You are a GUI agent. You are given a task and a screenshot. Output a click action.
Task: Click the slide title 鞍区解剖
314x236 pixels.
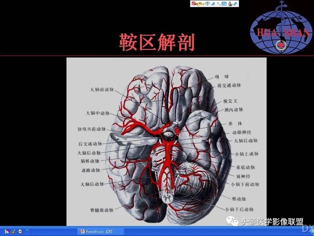click(x=157, y=42)
